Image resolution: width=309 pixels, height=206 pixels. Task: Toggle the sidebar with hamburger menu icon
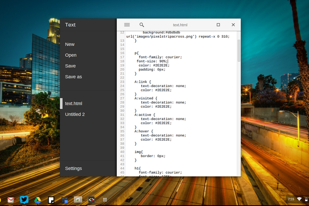tap(127, 25)
